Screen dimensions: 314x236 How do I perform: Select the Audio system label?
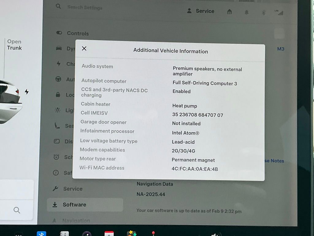tap(97, 66)
